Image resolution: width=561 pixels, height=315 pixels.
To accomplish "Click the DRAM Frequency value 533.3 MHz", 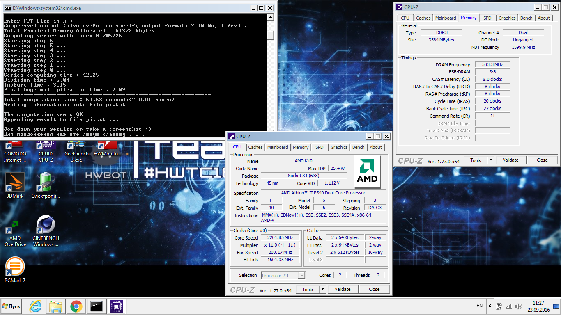I will point(493,64).
